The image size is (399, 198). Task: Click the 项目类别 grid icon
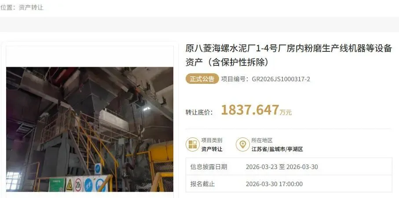click(193, 144)
